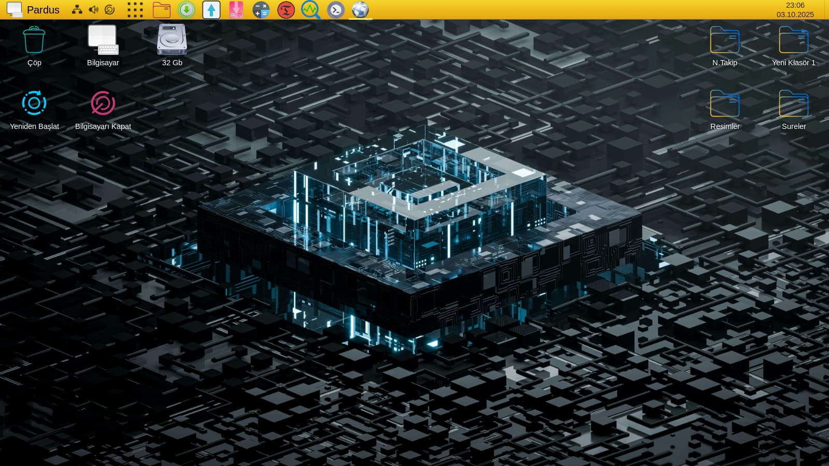Screen dimensions: 829x466
Task: Open the application grid launcher
Action: (x=135, y=10)
